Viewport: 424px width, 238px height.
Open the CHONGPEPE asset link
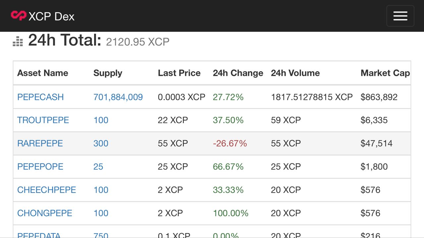coord(45,213)
